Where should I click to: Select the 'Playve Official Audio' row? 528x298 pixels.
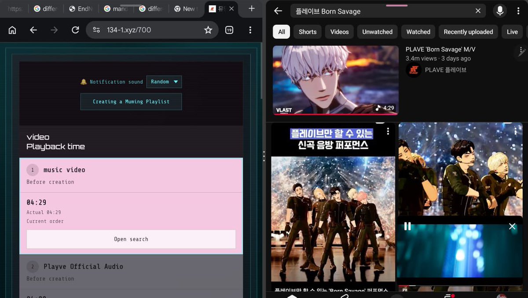click(x=131, y=271)
